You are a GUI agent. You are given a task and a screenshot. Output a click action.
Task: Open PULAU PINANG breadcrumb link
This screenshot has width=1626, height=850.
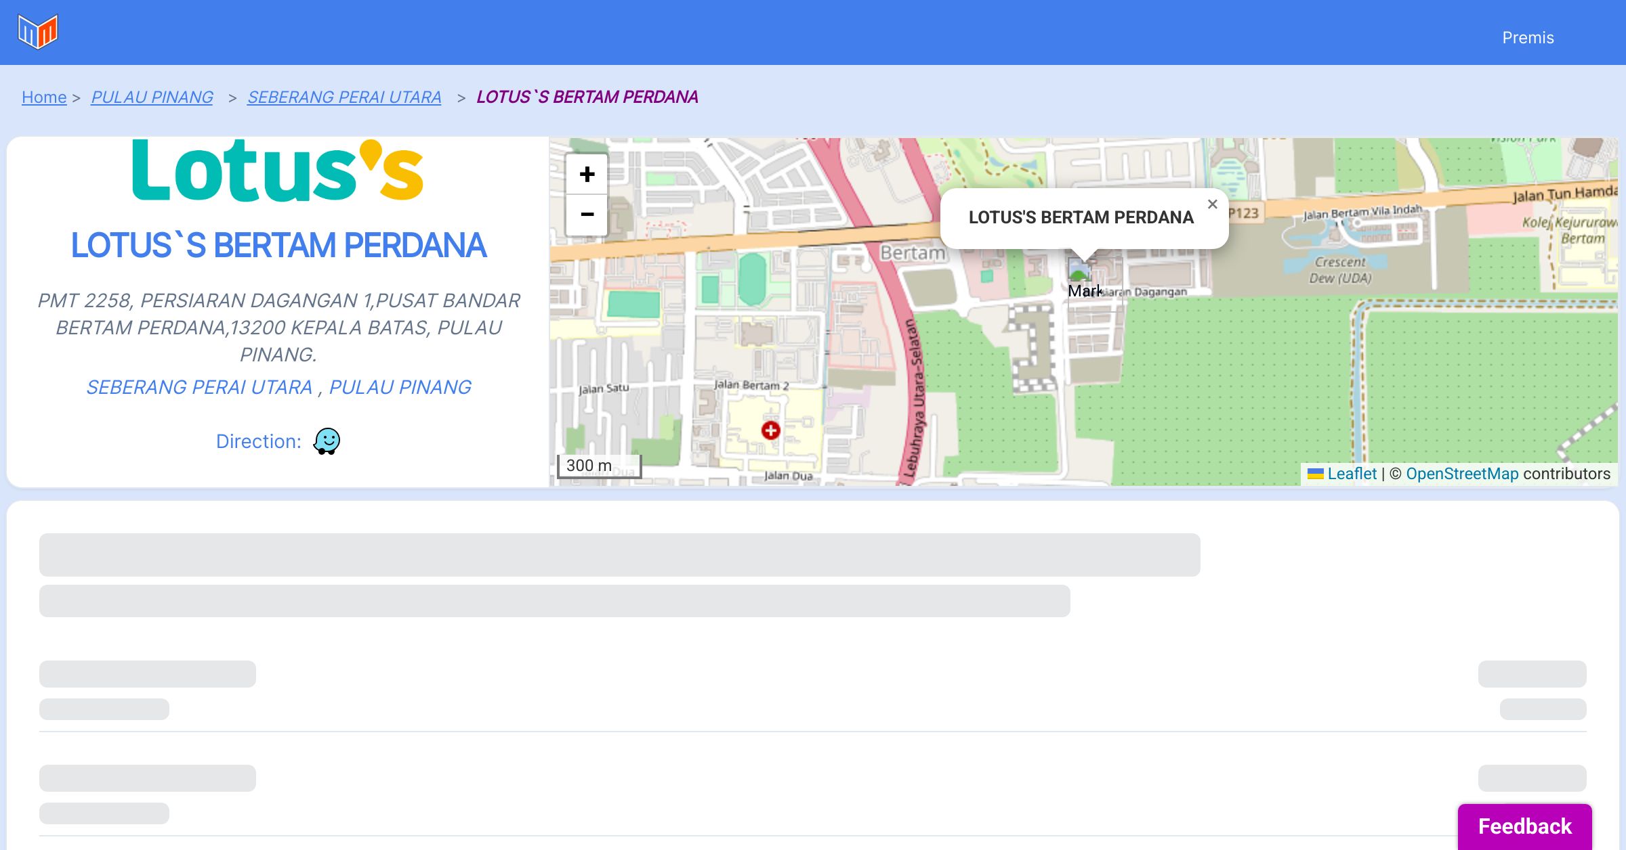pyautogui.click(x=152, y=97)
